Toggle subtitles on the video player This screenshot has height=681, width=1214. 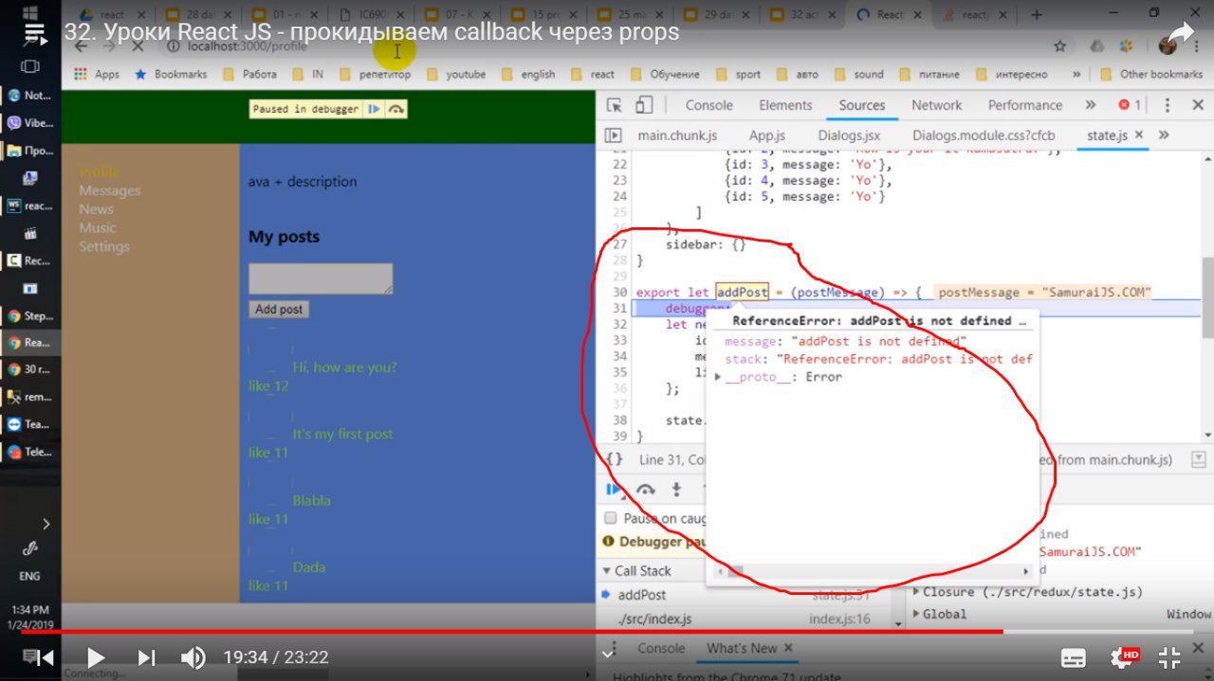[x=1073, y=657]
